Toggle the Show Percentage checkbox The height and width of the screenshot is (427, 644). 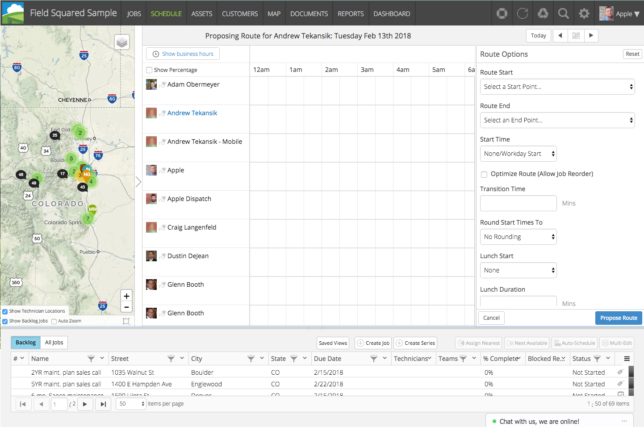[x=149, y=70]
